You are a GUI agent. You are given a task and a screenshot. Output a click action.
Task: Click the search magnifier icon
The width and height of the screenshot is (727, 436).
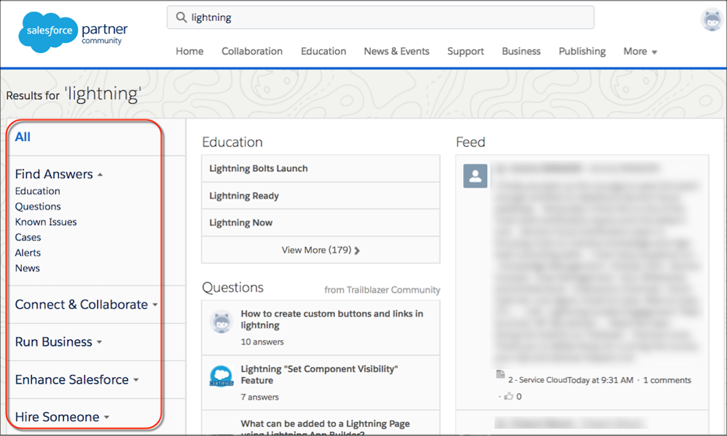181,17
